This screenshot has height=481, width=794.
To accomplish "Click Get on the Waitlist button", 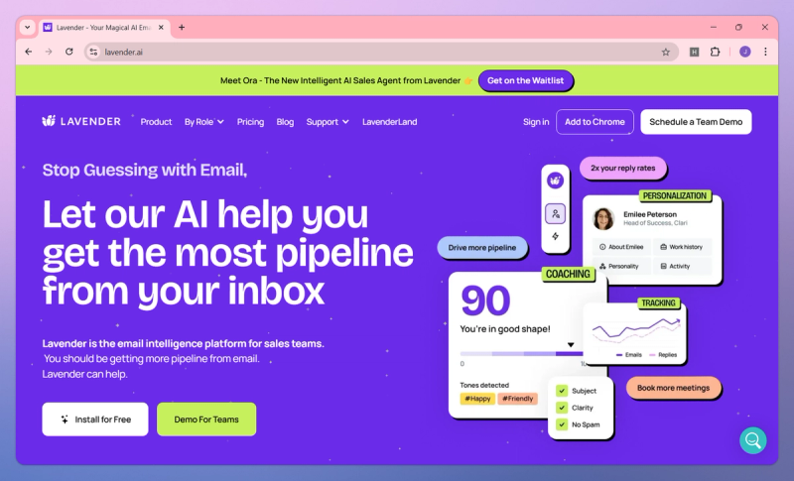I will coord(525,80).
